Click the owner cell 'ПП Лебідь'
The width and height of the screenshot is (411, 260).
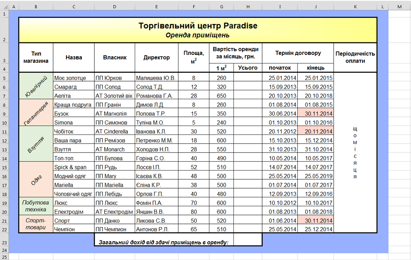pos(115,194)
